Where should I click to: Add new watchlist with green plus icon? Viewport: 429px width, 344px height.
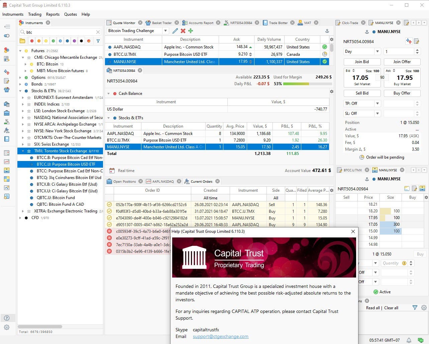191,31
